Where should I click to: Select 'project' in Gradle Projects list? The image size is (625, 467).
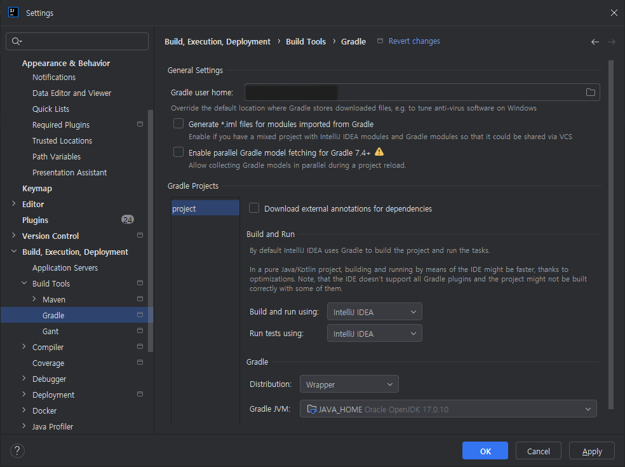(x=205, y=208)
